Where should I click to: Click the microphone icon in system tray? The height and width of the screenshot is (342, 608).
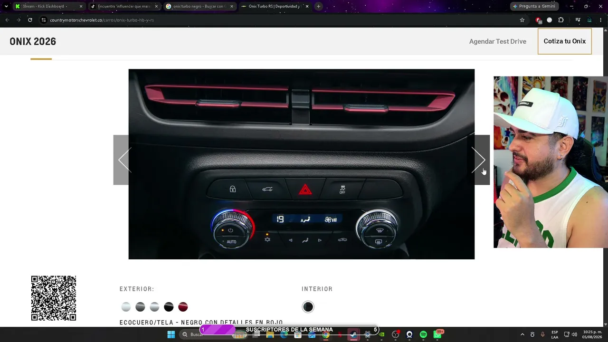pos(543,334)
